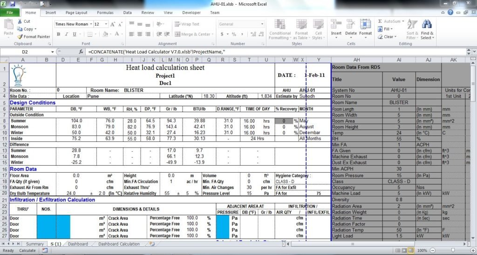Click the green File button
Screen dimensions: 477x255
pyautogui.click(x=10, y=13)
